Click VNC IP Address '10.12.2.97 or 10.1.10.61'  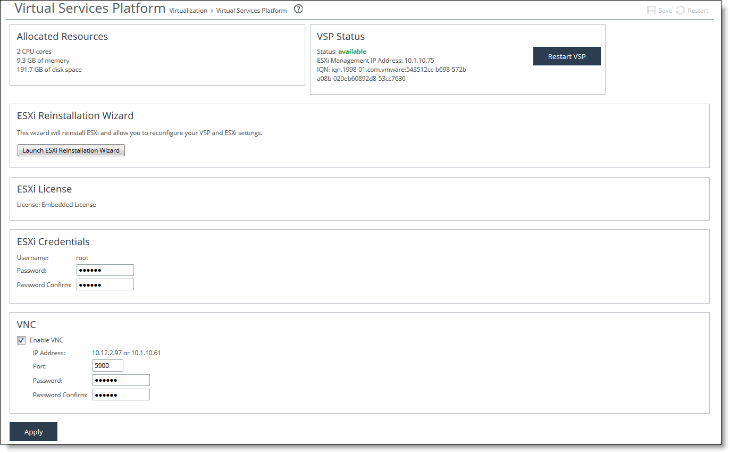127,353
